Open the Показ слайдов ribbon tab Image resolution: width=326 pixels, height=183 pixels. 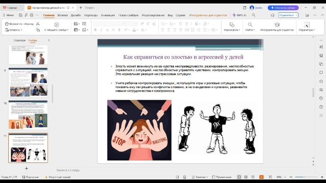click(128, 15)
